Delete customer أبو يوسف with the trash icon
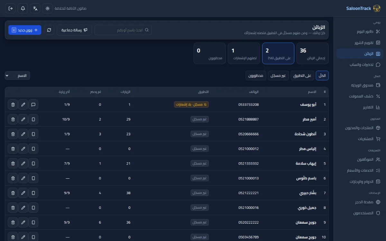Screen dimensions: 386x241 coord(13,104)
